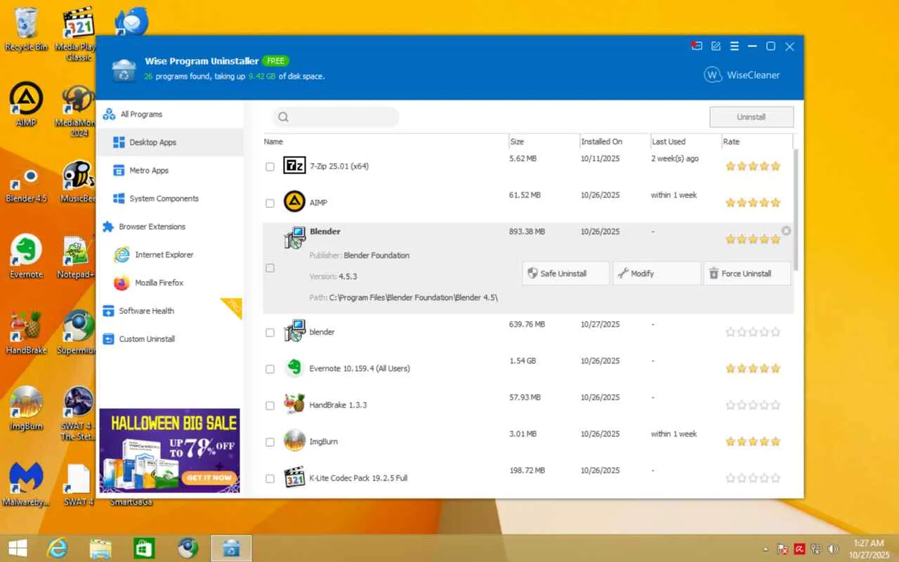Open Software Health in the sidebar
The height and width of the screenshot is (562, 899).
170,311
